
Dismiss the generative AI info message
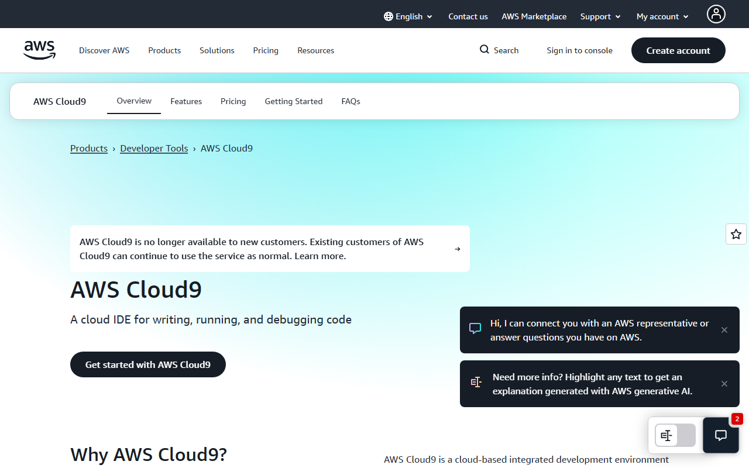pos(724,384)
